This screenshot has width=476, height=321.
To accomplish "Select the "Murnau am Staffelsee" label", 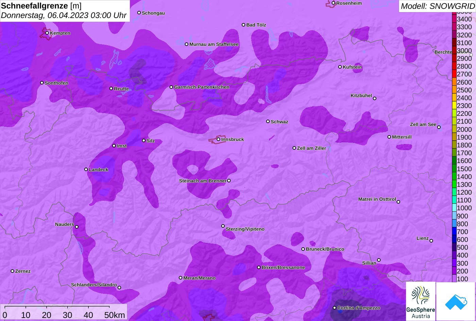I will pyautogui.click(x=214, y=44).
